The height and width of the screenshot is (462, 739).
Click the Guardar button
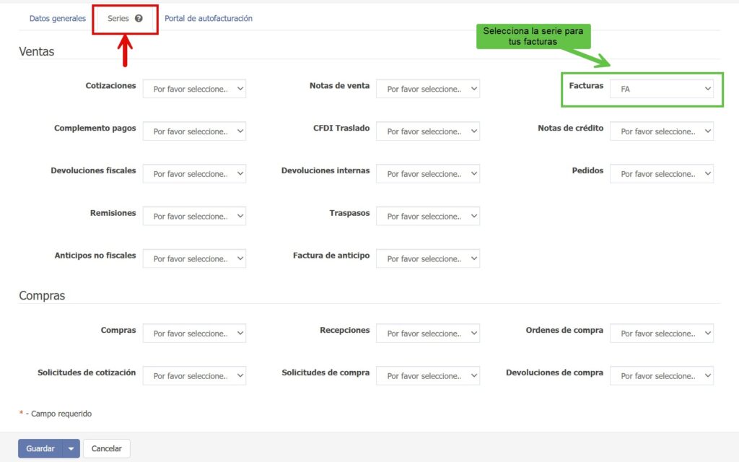coord(40,448)
